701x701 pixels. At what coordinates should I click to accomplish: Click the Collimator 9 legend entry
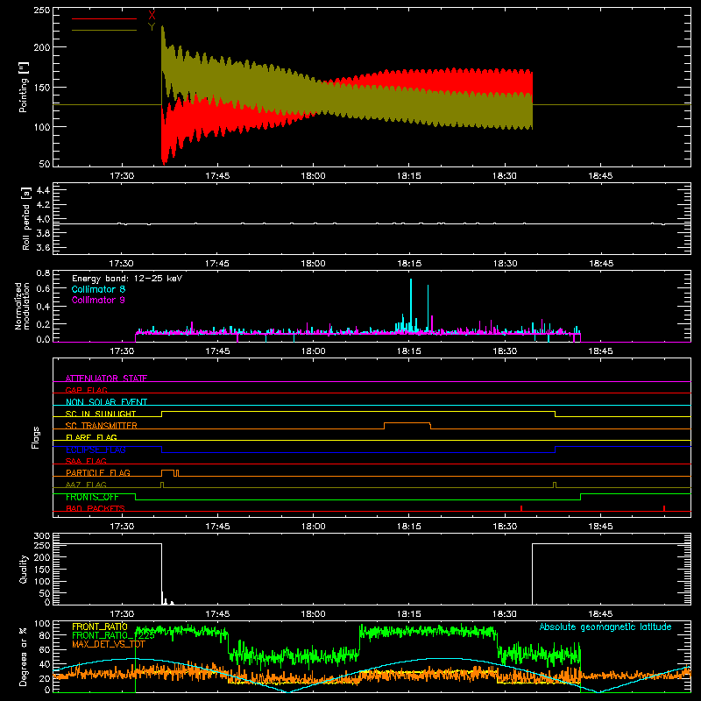coord(98,300)
